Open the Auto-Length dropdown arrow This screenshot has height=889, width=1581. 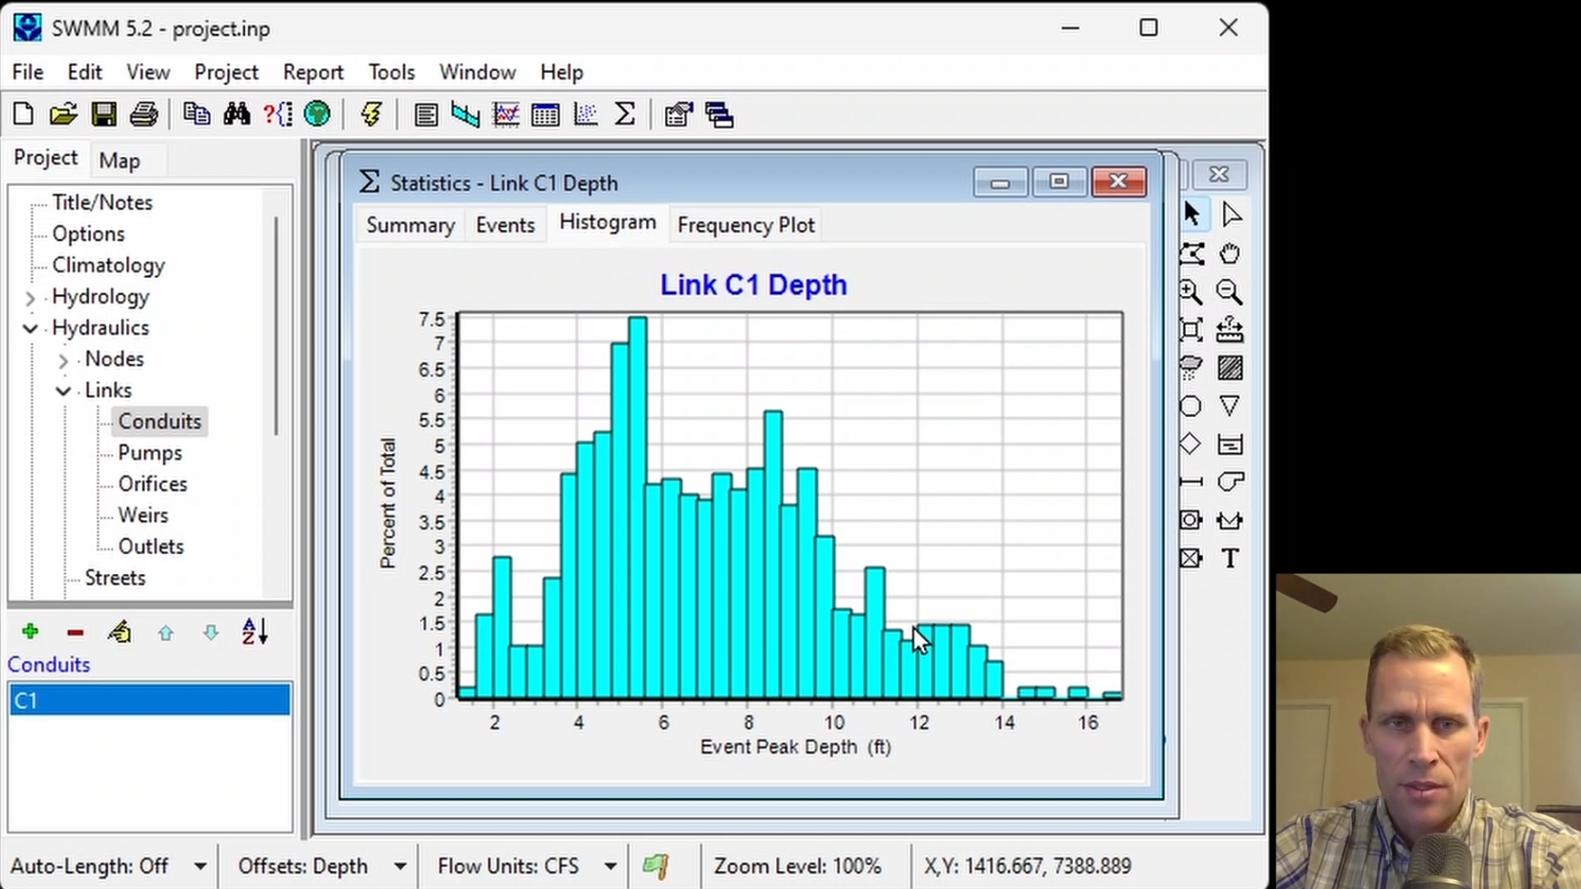click(x=200, y=866)
